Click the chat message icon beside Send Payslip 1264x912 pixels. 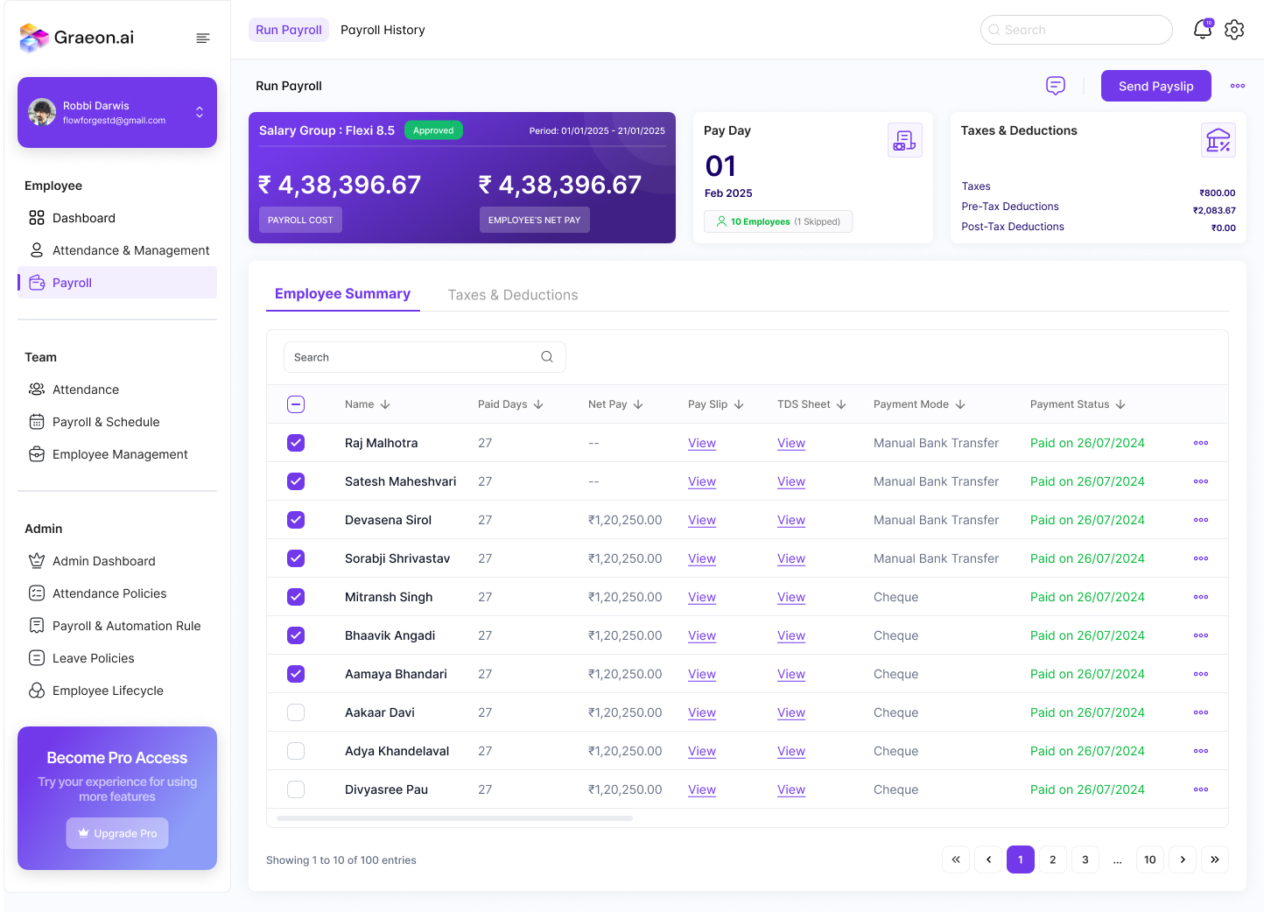point(1056,86)
